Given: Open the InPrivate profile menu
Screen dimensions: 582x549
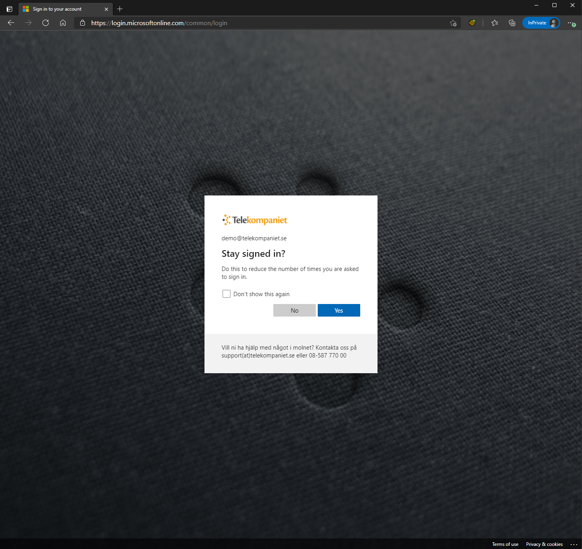Looking at the screenshot, I should 541,23.
